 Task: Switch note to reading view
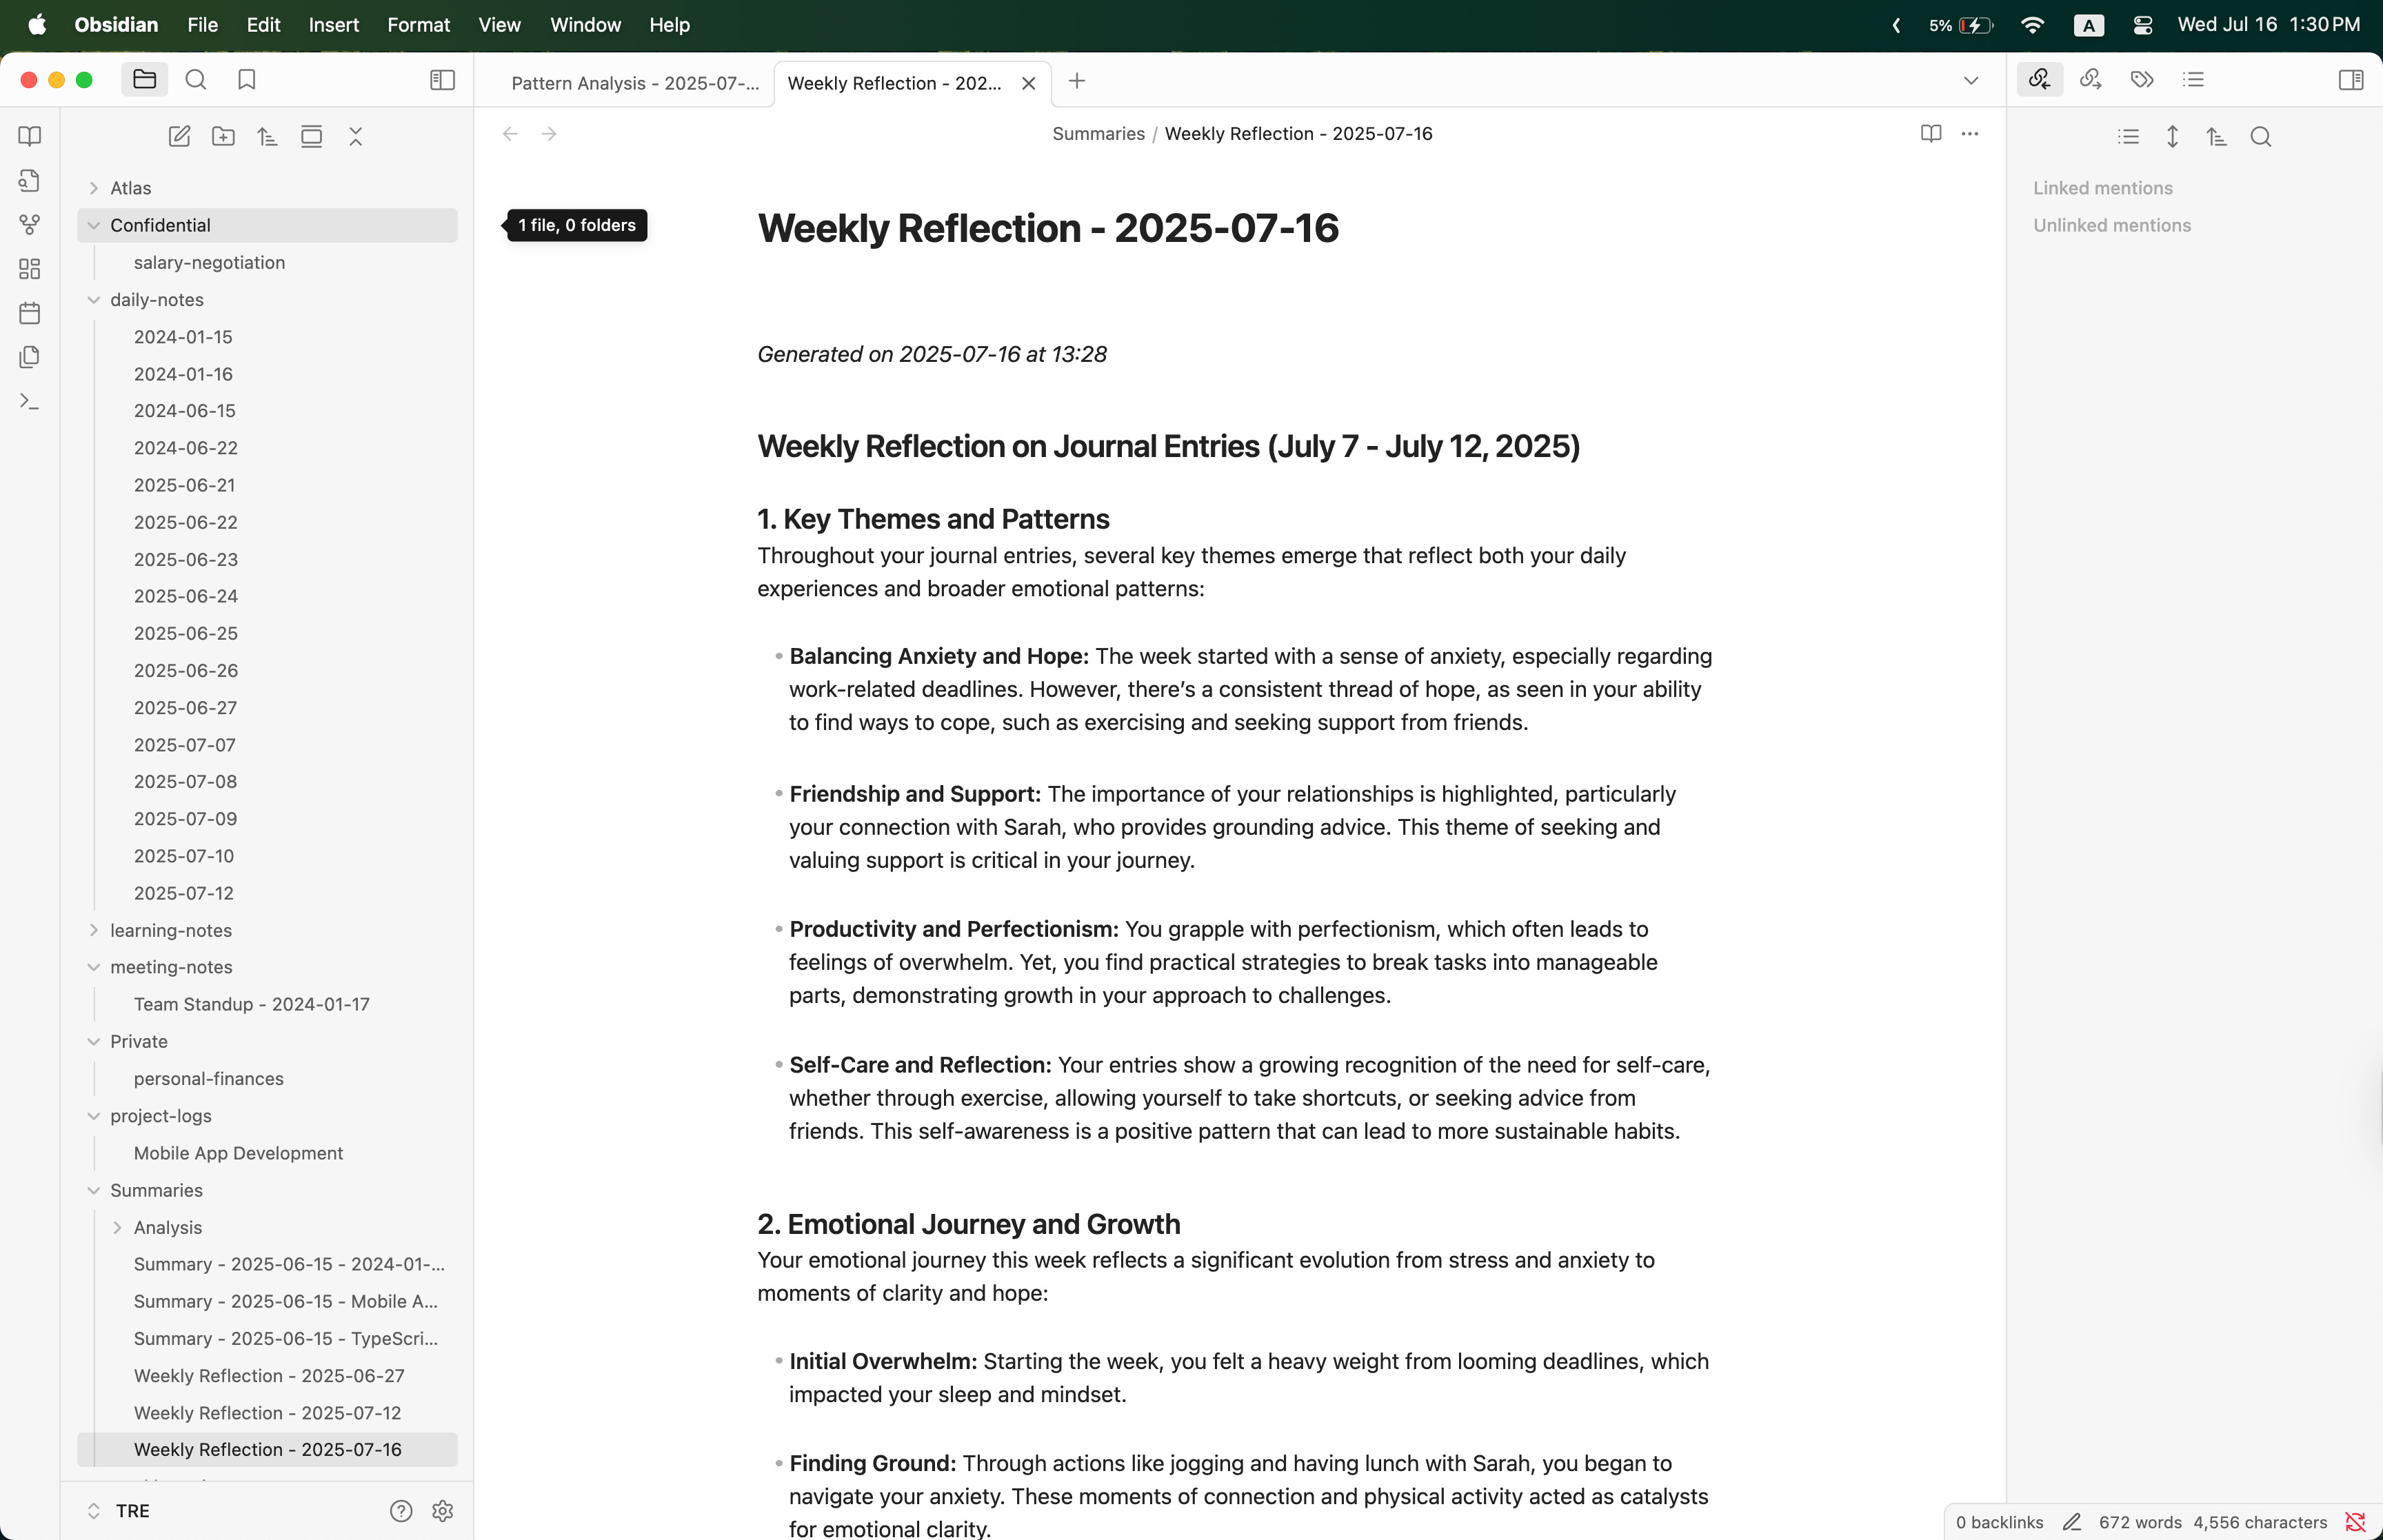tap(1930, 134)
